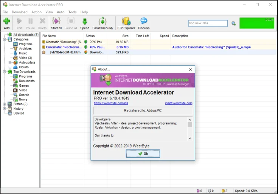Open the Download menu
Viewport: 278px width, 194px height.
click(20, 12)
